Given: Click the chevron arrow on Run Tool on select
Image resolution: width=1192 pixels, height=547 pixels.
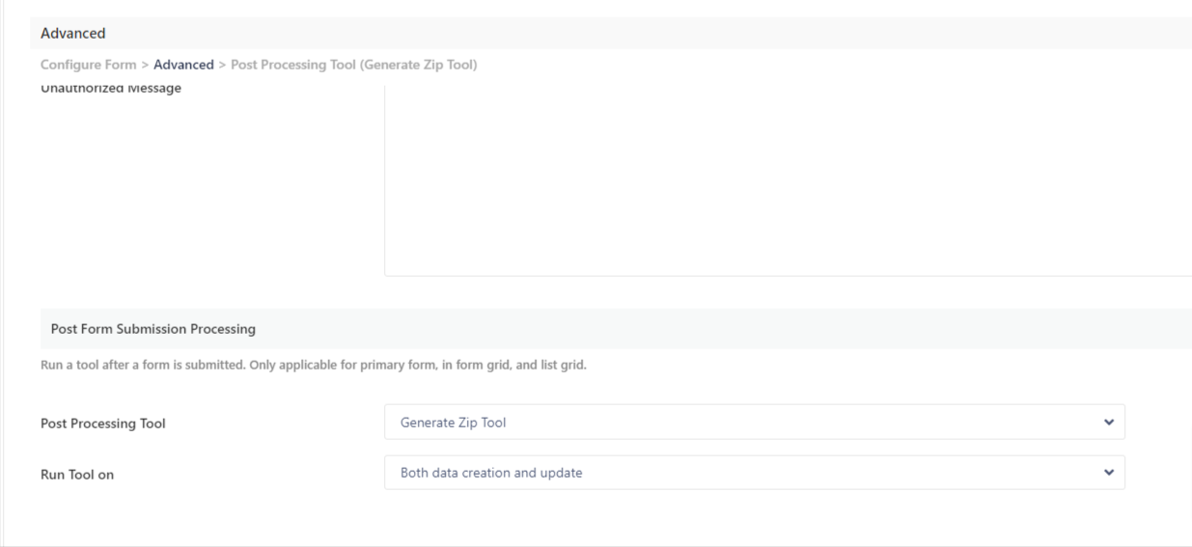Looking at the screenshot, I should [x=1109, y=472].
